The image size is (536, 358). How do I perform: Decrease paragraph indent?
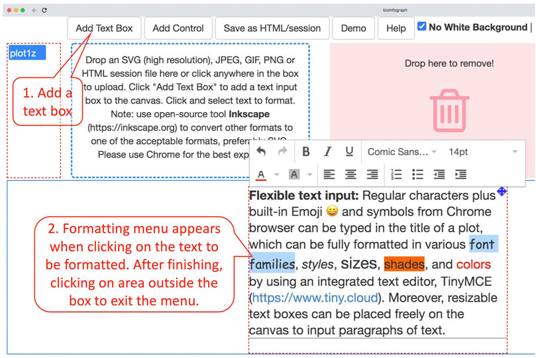click(x=439, y=174)
